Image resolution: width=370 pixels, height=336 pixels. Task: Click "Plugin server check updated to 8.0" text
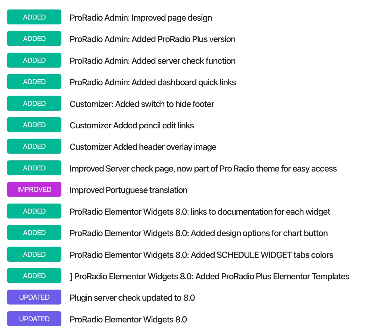coord(132,298)
